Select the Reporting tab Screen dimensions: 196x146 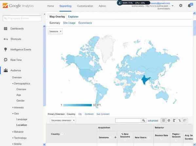click(x=65, y=6)
